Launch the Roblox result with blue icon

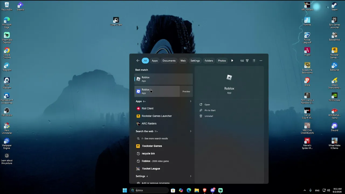pos(157,91)
